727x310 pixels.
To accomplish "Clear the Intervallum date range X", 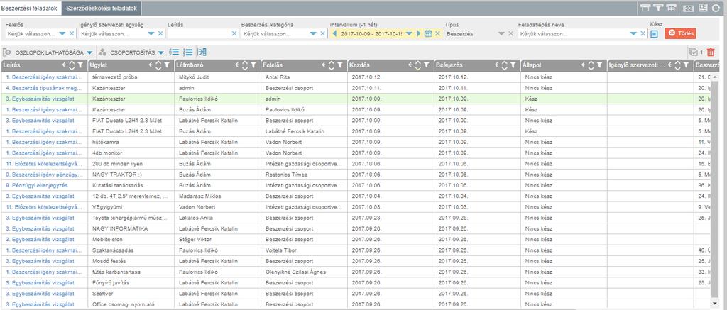I will tap(437, 34).
